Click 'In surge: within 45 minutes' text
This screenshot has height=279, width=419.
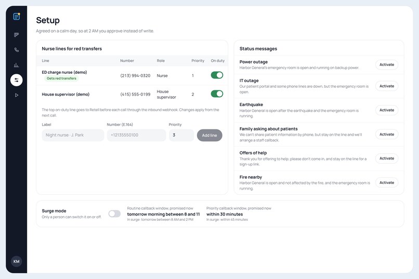pyautogui.click(x=227, y=219)
